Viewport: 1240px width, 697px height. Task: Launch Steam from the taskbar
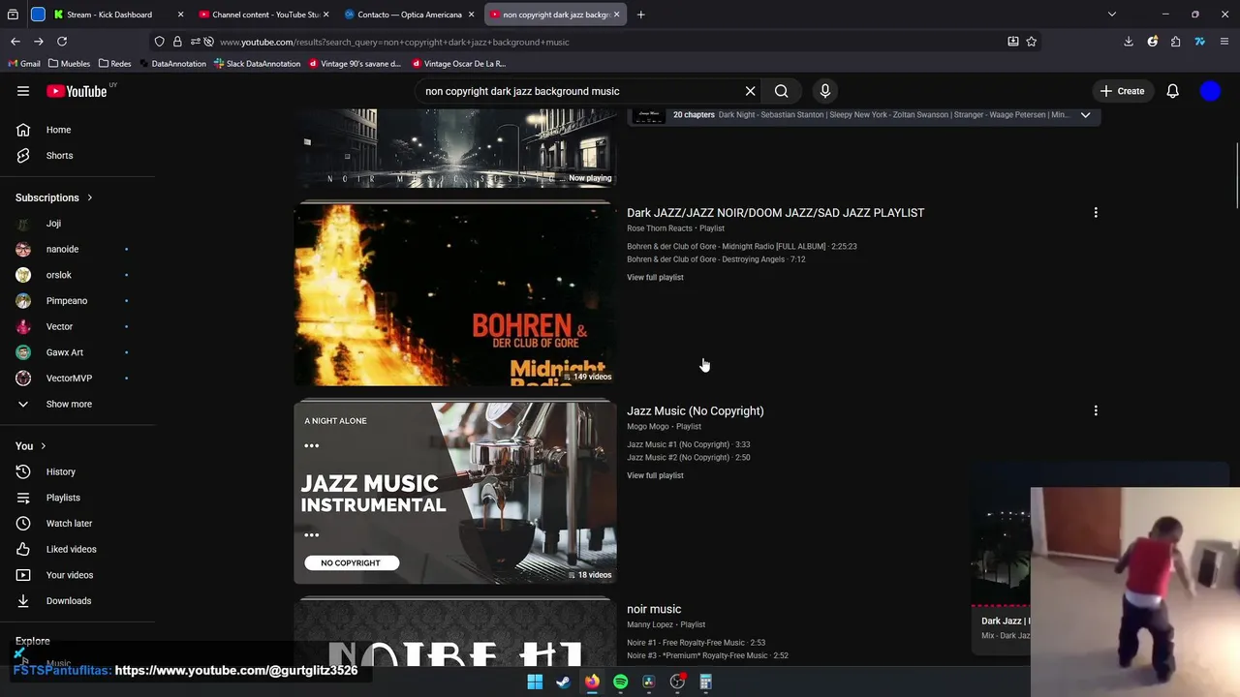click(563, 682)
